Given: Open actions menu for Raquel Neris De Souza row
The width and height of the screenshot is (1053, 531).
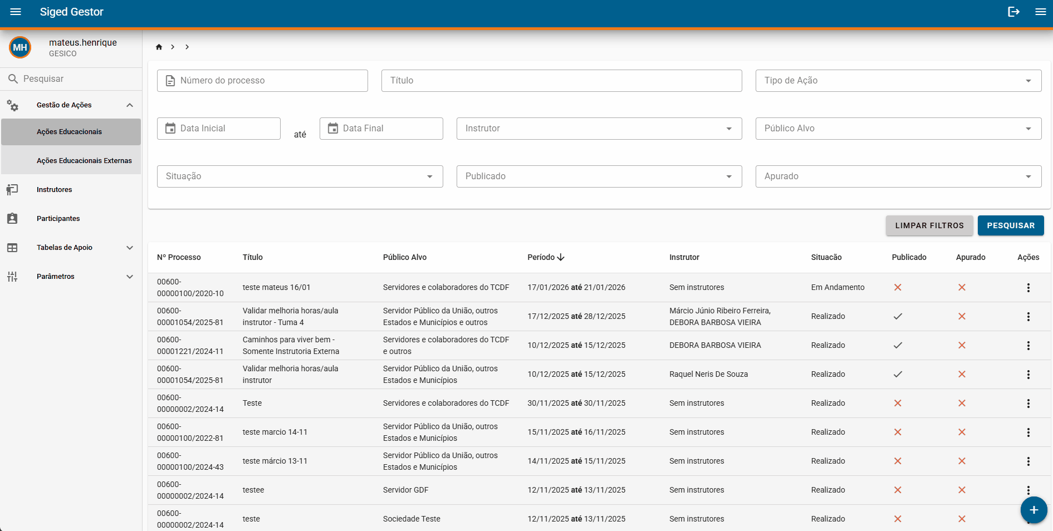Looking at the screenshot, I should coord(1028,375).
